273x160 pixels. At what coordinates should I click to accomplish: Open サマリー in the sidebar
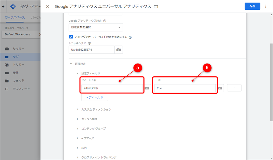(x=20, y=49)
